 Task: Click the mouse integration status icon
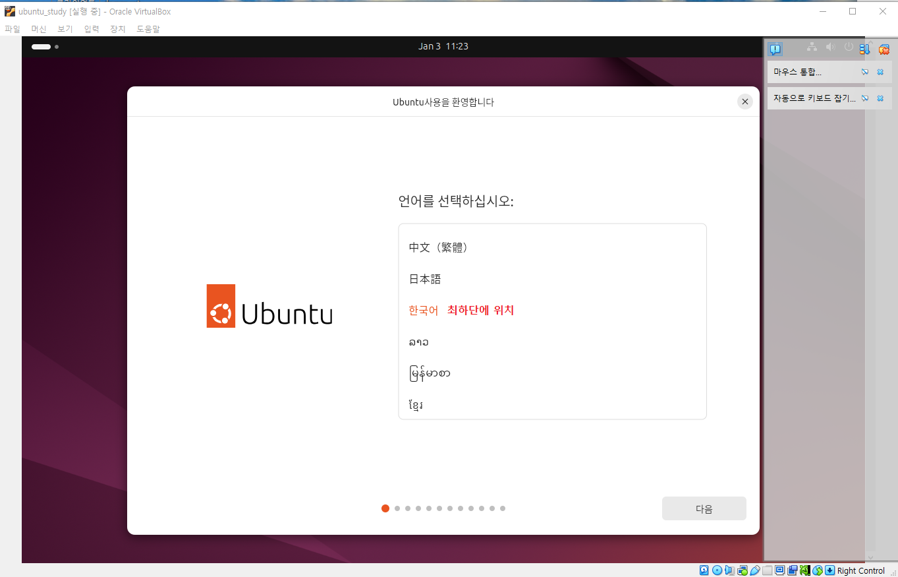pyautogui.click(x=818, y=570)
